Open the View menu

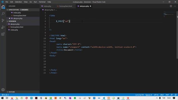tap(26, 2)
